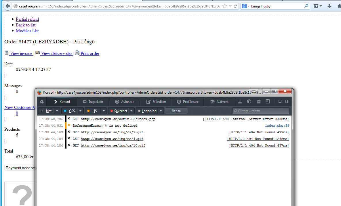
Task: Open the img/os/10.gif request URL
Action: 113,145
